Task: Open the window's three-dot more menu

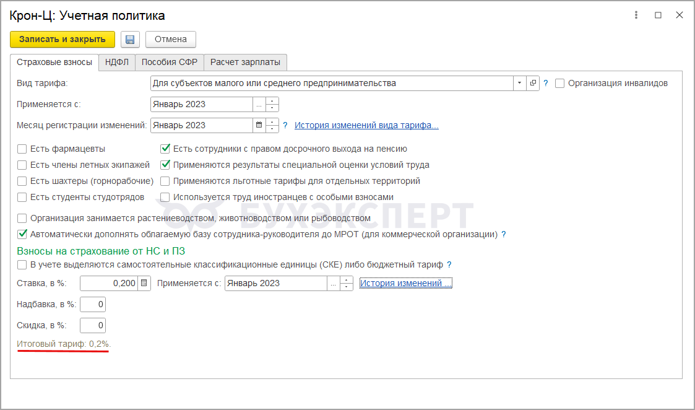Action: tap(636, 15)
